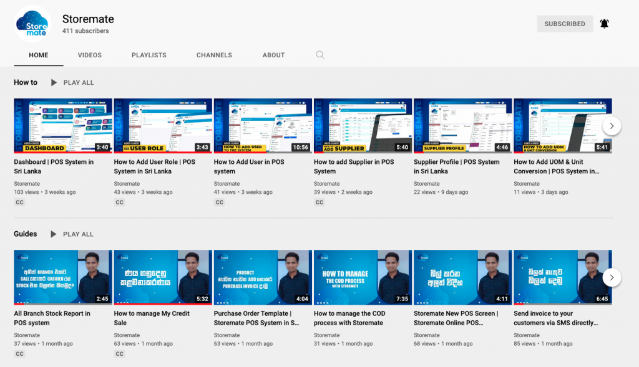This screenshot has width=639, height=367.
Task: Open the Guides section heading
Action: coord(26,234)
